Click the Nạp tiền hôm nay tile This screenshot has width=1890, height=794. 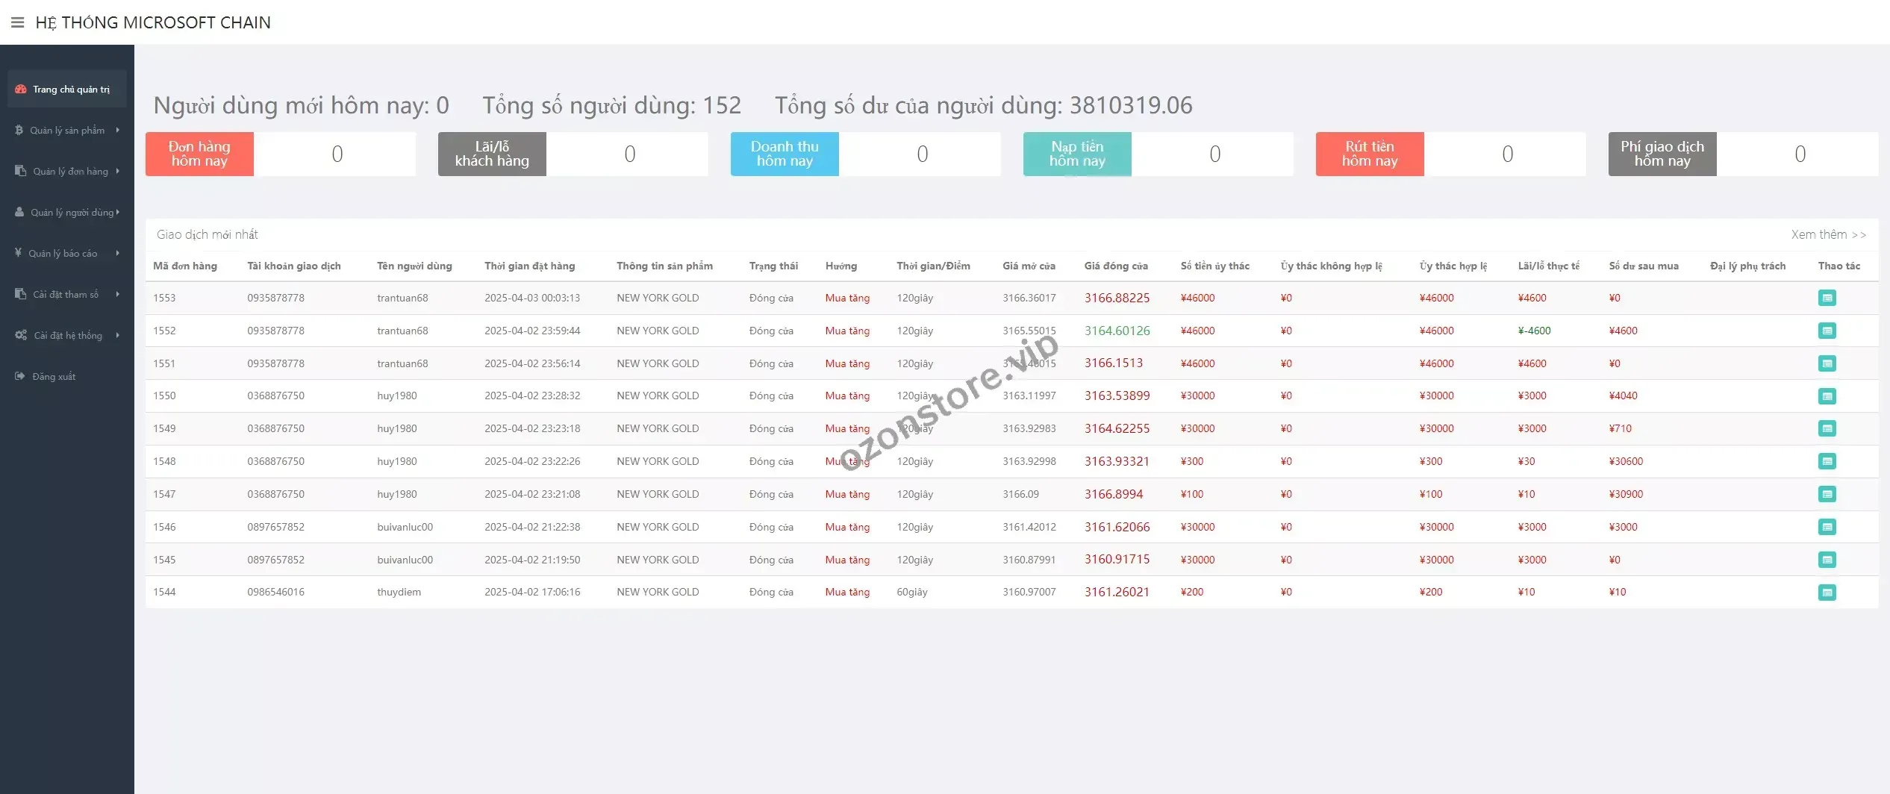pyautogui.click(x=1076, y=154)
